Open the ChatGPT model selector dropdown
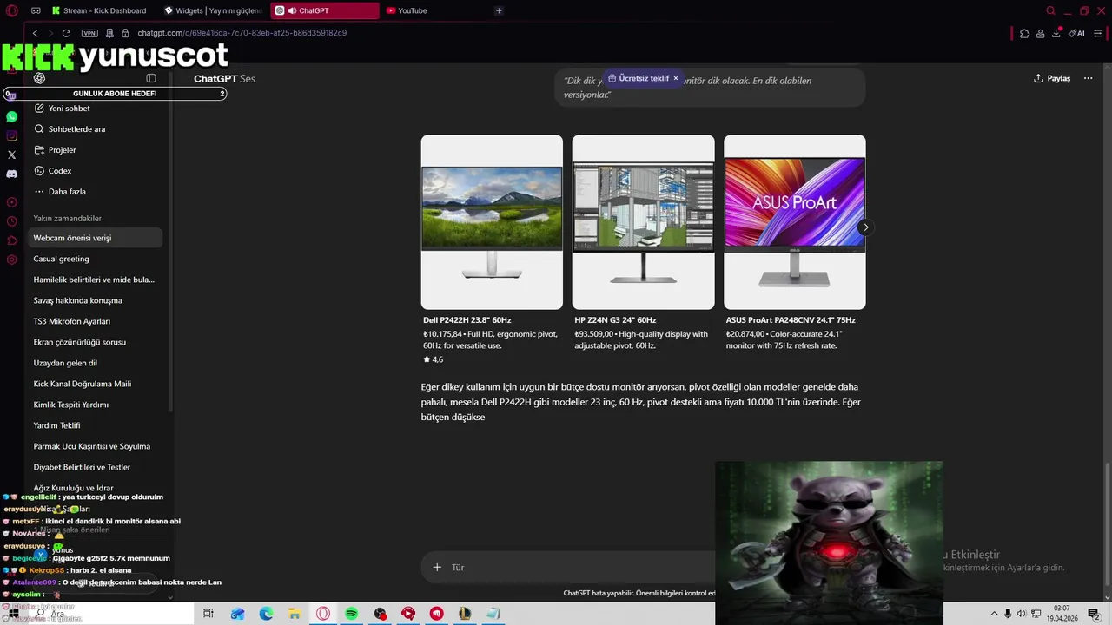The image size is (1112, 625). [224, 79]
